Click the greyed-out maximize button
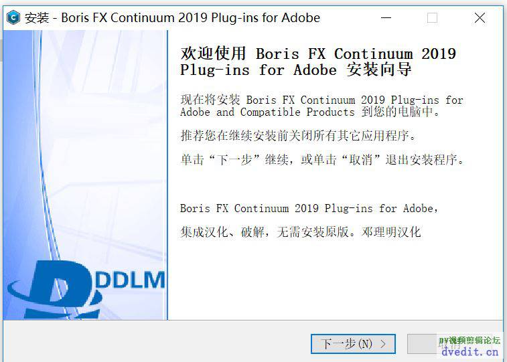507x362 pixels. point(432,18)
